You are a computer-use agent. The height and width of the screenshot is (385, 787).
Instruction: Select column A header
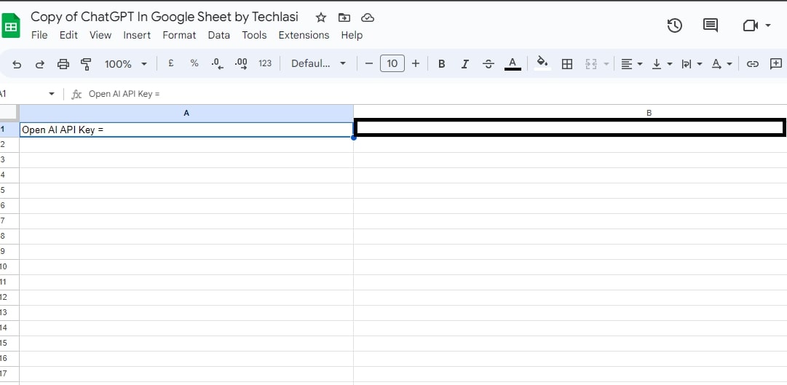pos(186,113)
